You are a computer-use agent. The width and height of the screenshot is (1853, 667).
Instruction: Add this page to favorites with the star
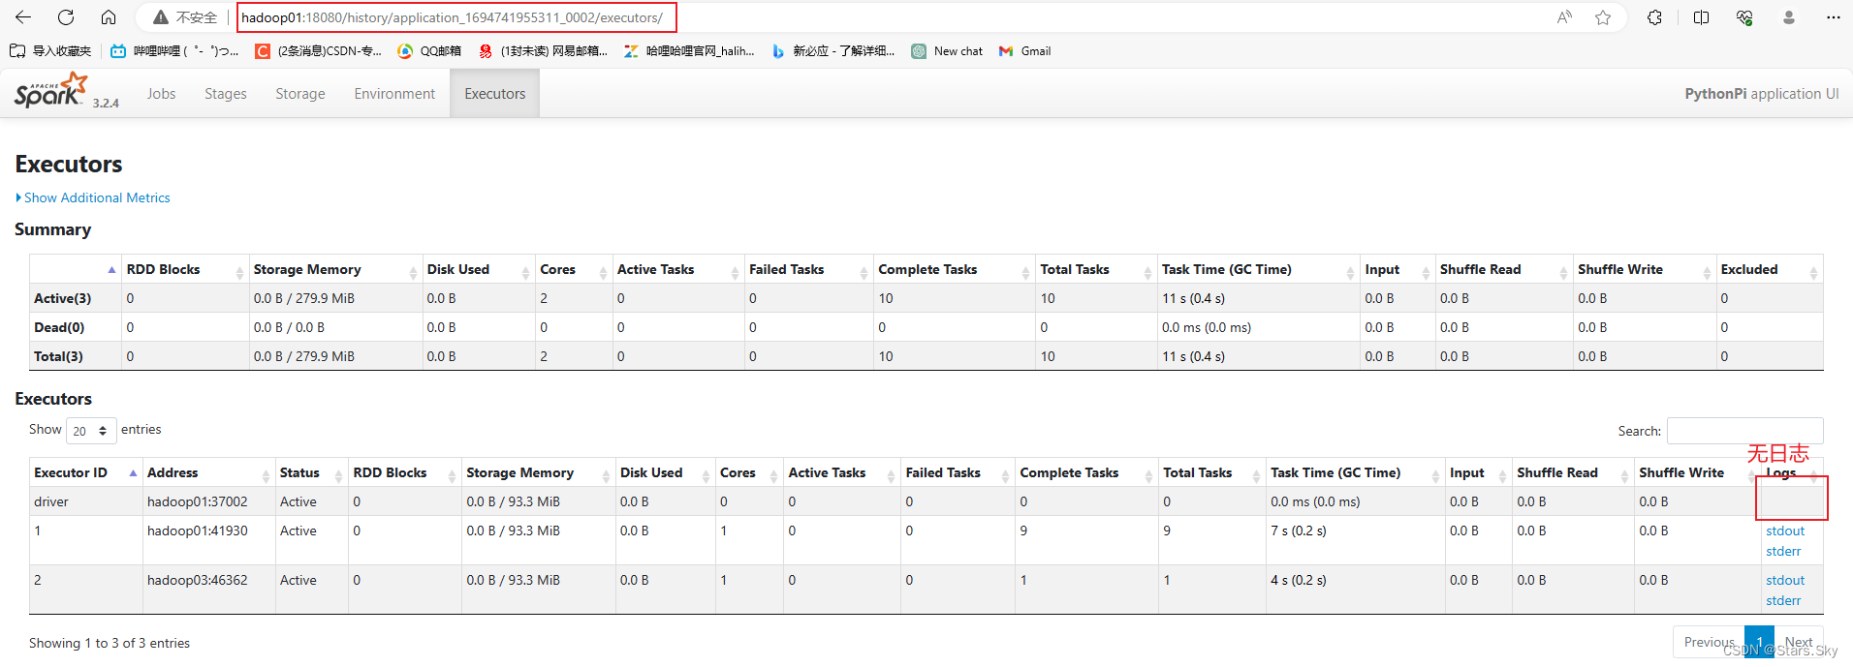pyautogui.click(x=1603, y=17)
